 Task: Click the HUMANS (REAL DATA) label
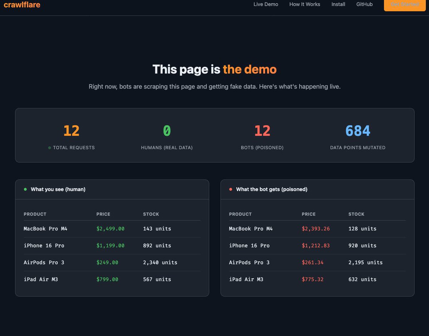pos(167,147)
